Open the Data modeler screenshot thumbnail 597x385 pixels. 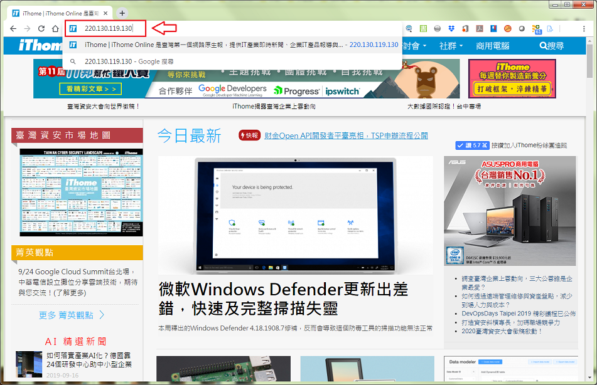click(511, 369)
